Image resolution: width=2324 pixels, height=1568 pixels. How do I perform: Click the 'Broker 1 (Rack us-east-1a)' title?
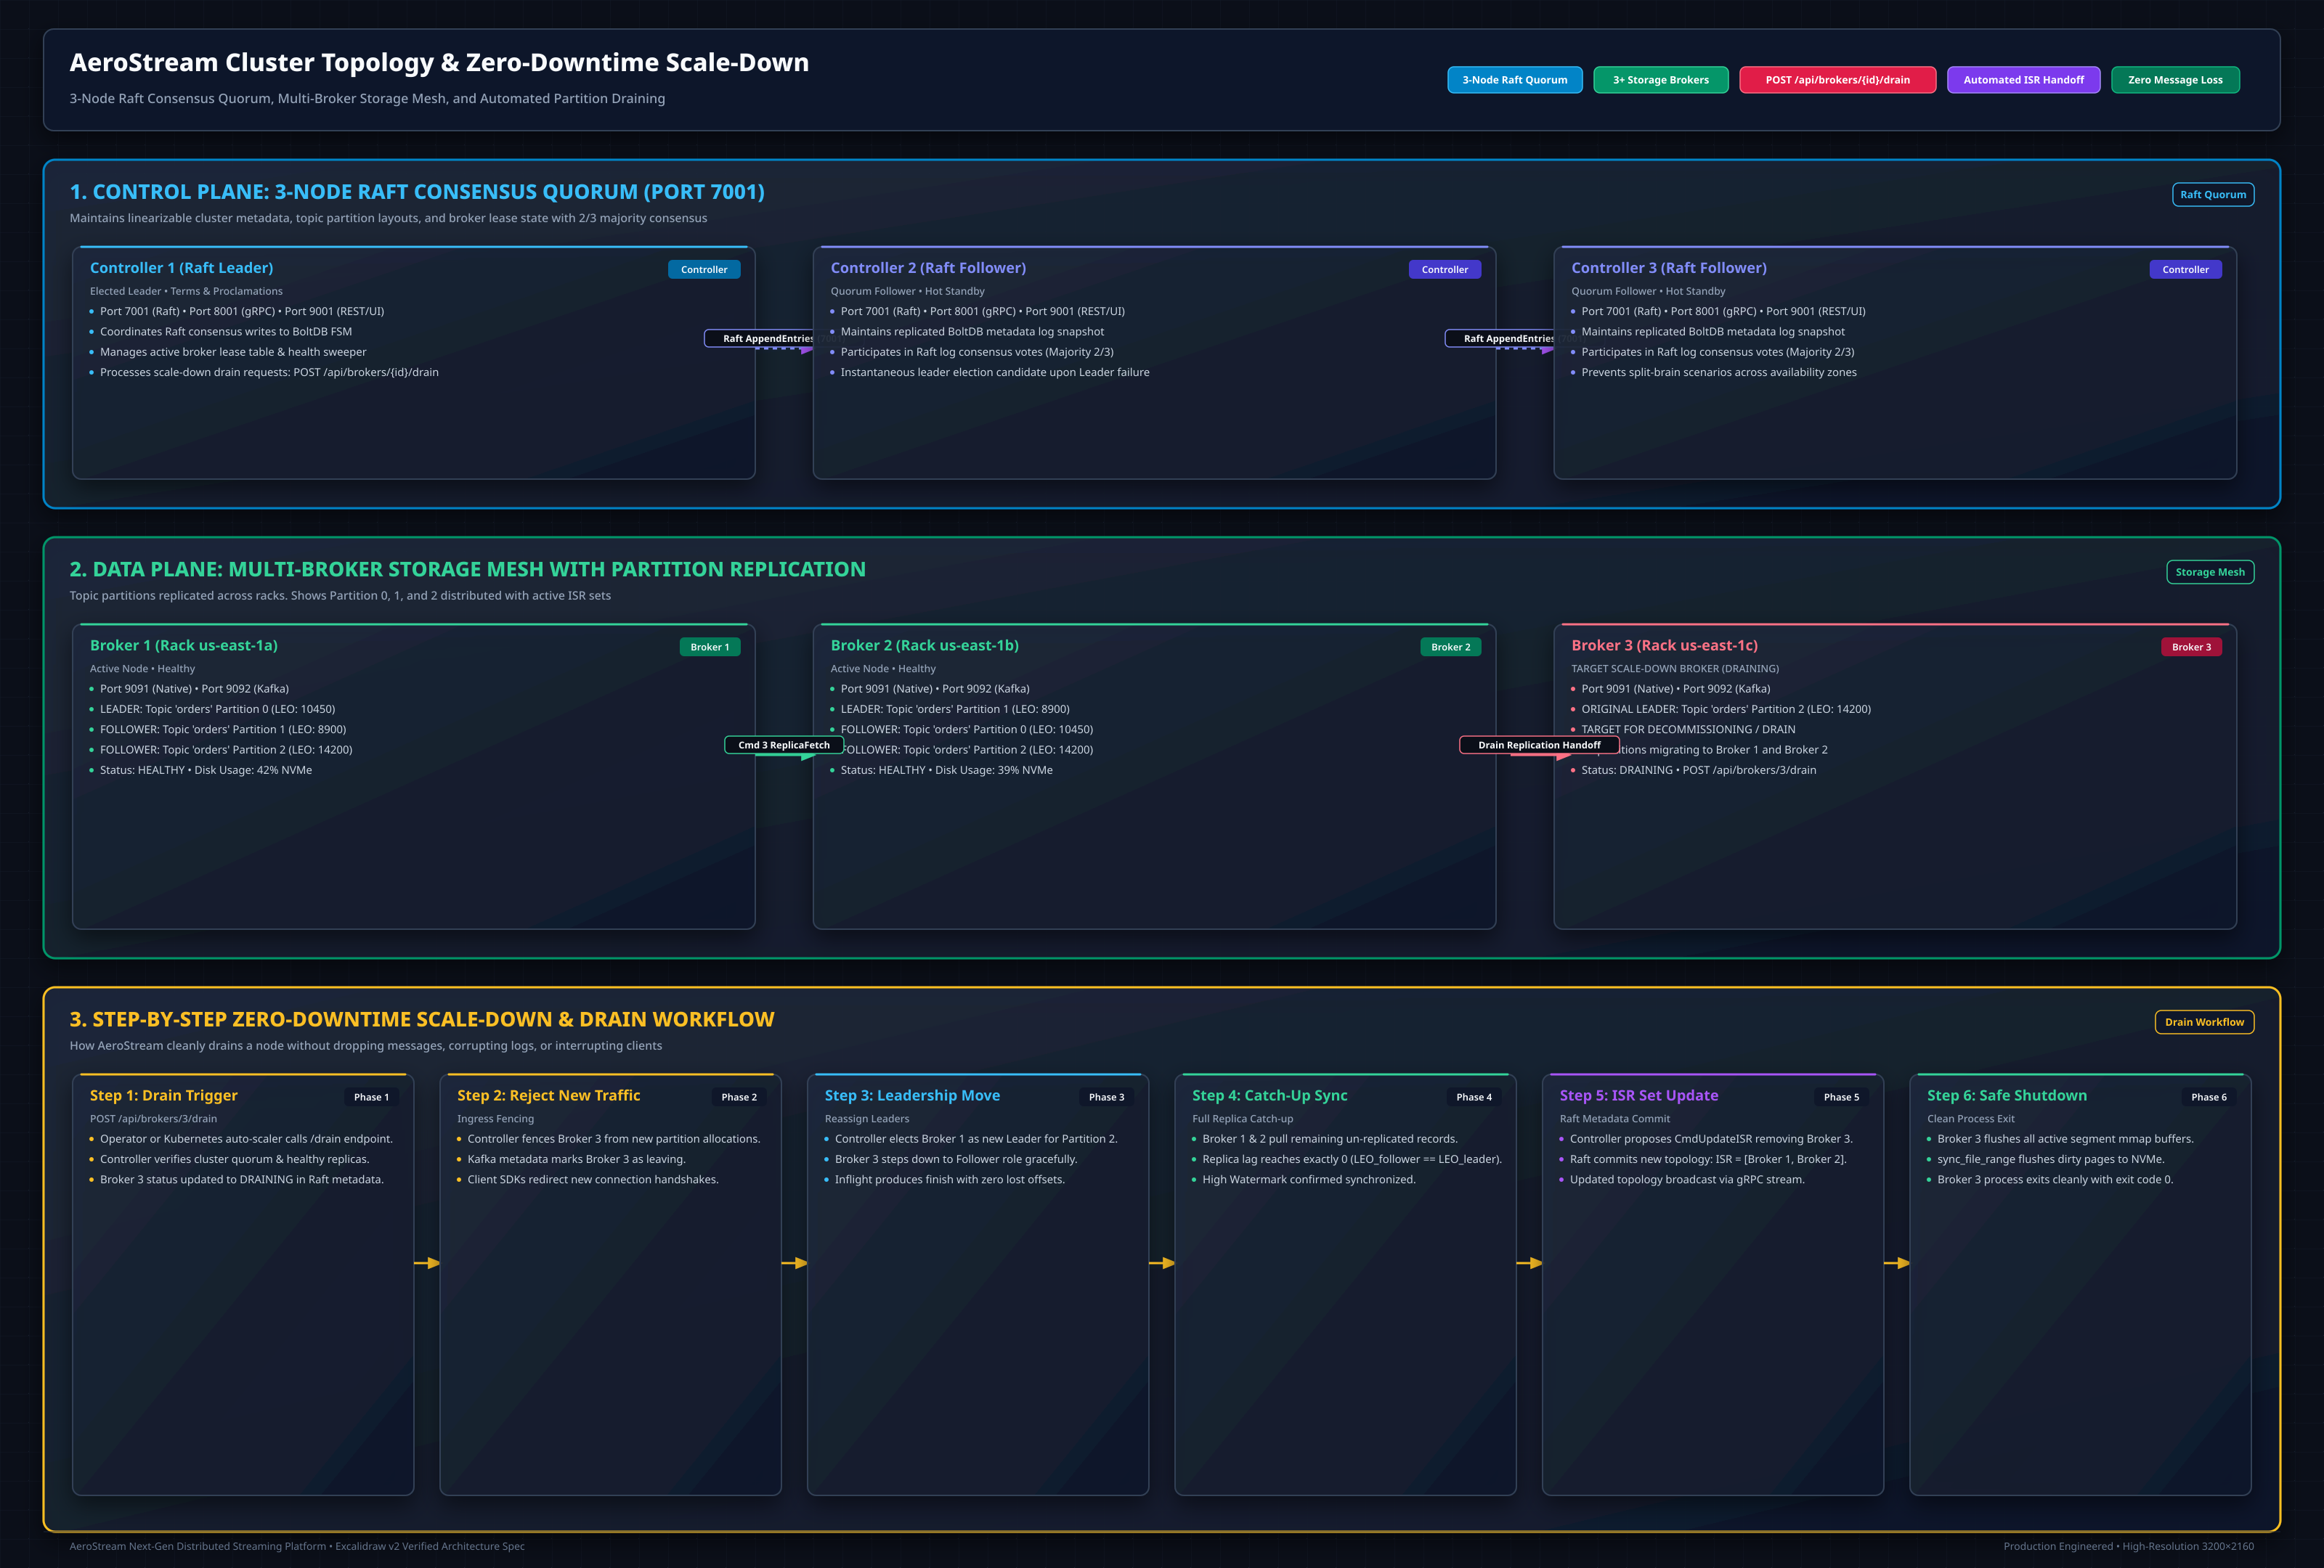tap(184, 645)
